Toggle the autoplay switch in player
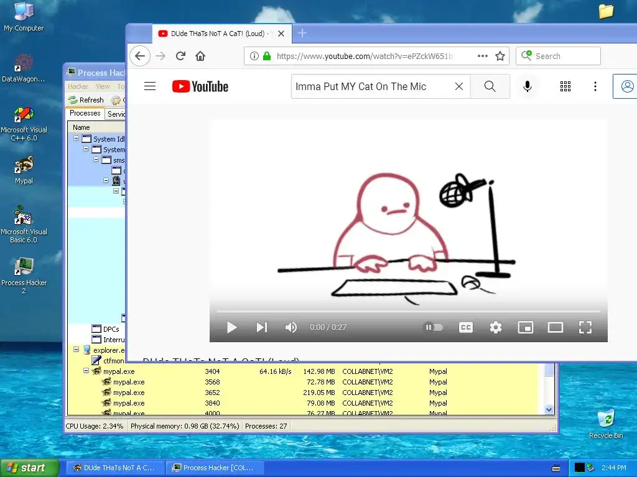The height and width of the screenshot is (477, 637). click(x=434, y=327)
